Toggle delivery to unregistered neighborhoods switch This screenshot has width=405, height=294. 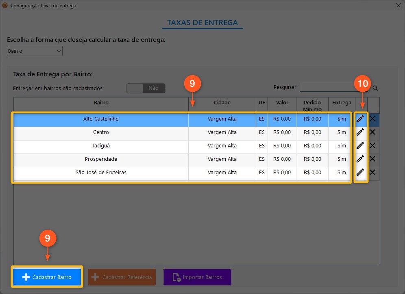point(146,88)
